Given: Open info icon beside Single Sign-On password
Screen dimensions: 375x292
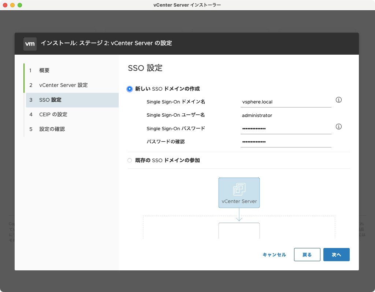Looking at the screenshot, I should [x=338, y=127].
